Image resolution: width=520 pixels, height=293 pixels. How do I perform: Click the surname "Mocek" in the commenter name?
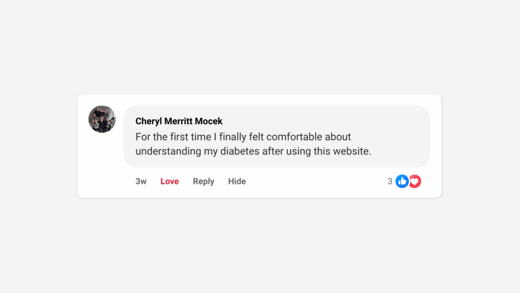[x=209, y=121]
